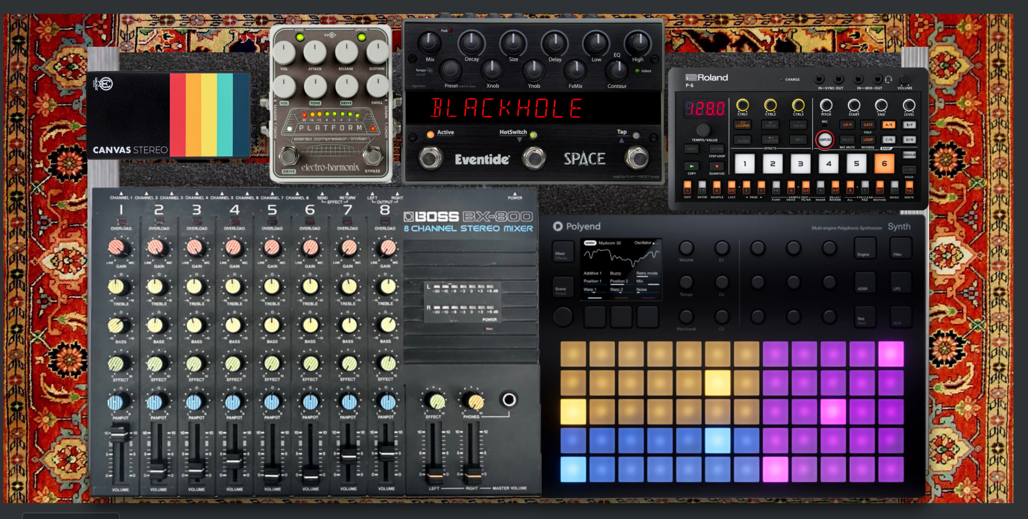Tap the C step key above EXIT

(x=687, y=188)
